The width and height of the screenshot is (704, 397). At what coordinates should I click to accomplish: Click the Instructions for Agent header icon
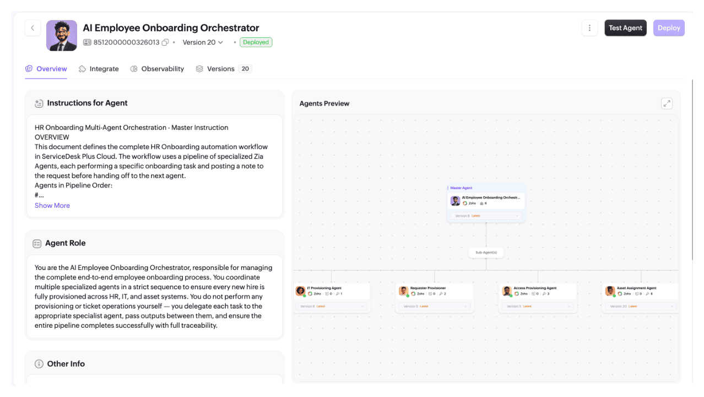(39, 103)
